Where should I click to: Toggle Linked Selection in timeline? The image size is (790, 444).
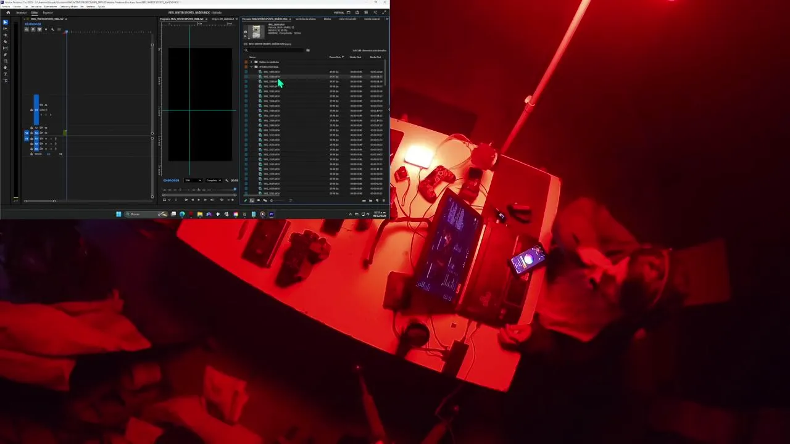[39, 30]
